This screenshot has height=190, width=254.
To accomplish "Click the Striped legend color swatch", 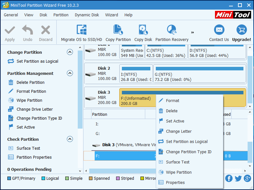I will coord(118,178).
